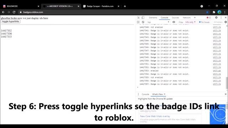The image size is (228, 128).
Task: Open the Extensions puzzle icon
Action: [x=214, y=12]
